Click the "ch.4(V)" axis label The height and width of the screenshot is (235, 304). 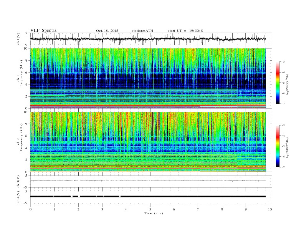(18, 197)
